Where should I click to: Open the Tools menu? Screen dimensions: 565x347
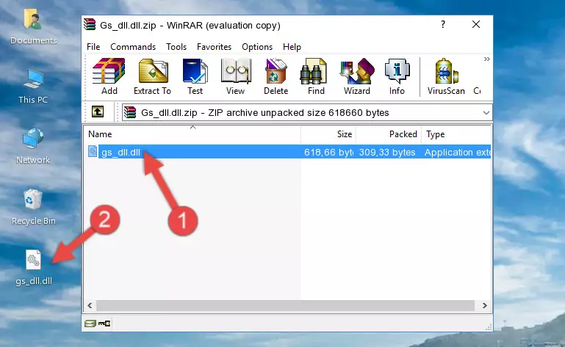[x=176, y=47]
